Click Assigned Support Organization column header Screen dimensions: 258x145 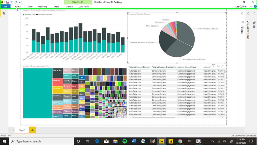pyautogui.click(x=164, y=67)
